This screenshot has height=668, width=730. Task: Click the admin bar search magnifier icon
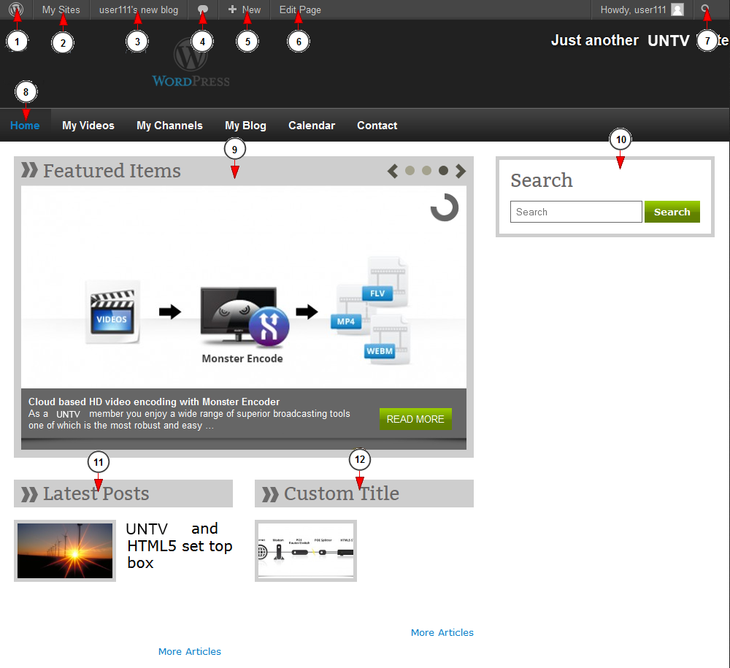point(706,9)
